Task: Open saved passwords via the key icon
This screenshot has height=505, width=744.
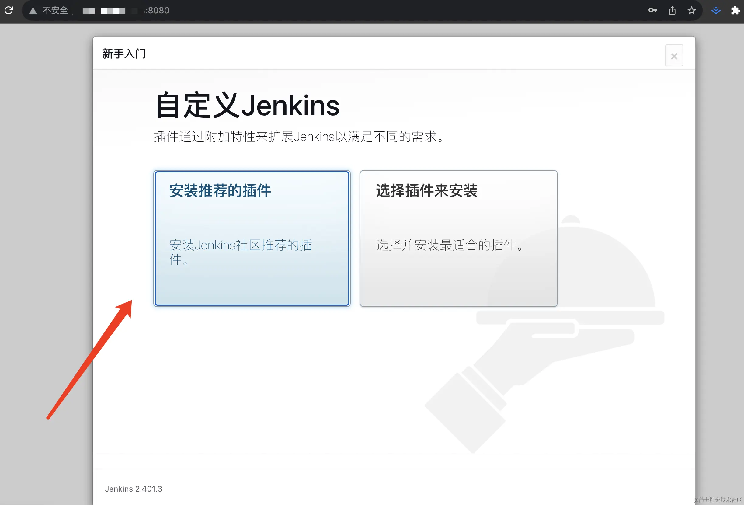Action: pos(652,10)
